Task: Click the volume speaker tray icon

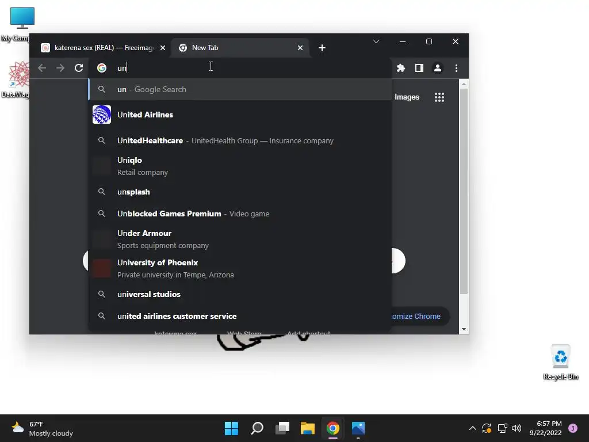Action: (517, 428)
